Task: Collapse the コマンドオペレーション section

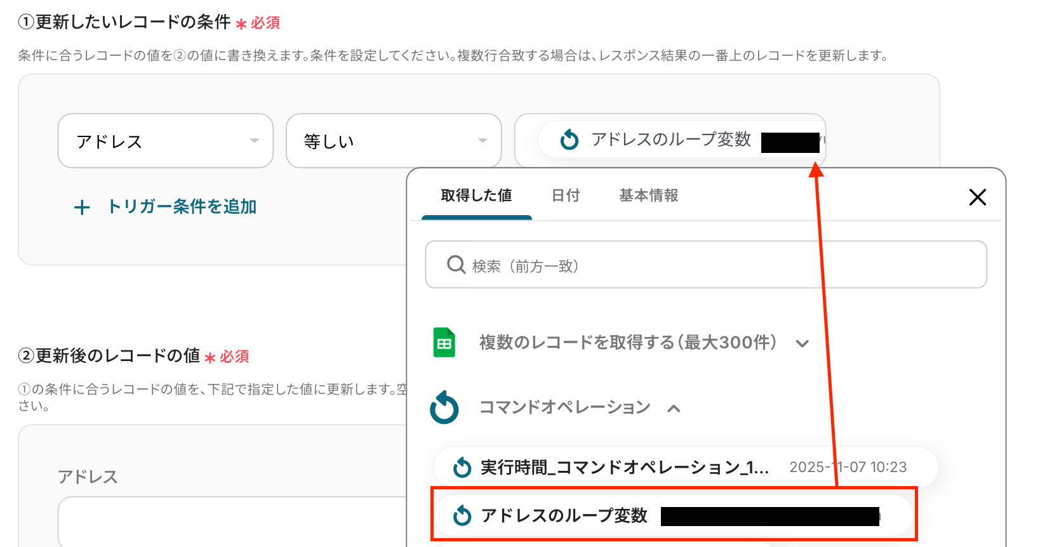Action: click(x=674, y=408)
